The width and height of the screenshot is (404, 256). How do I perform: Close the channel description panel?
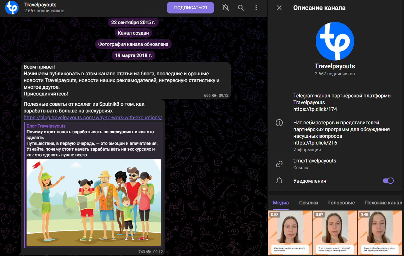(279, 8)
